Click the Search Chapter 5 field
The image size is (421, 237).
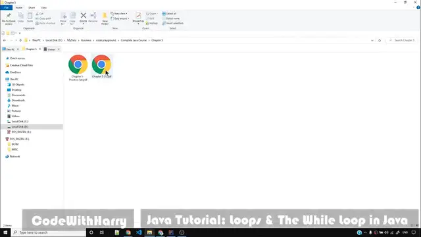pyautogui.click(x=403, y=40)
